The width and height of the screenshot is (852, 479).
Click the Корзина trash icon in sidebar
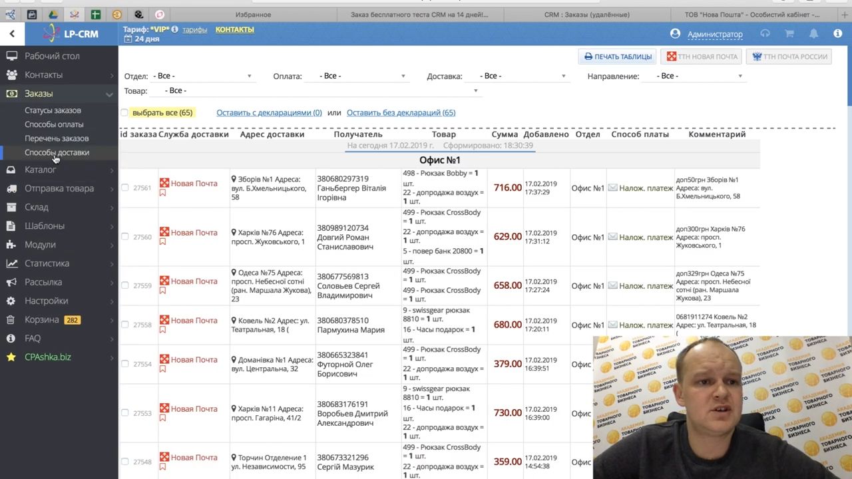[11, 320]
